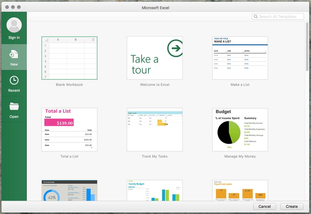This screenshot has height=214, width=311.
Task: Click the "Total a List" caption below thumbnail
Action: [69, 156]
